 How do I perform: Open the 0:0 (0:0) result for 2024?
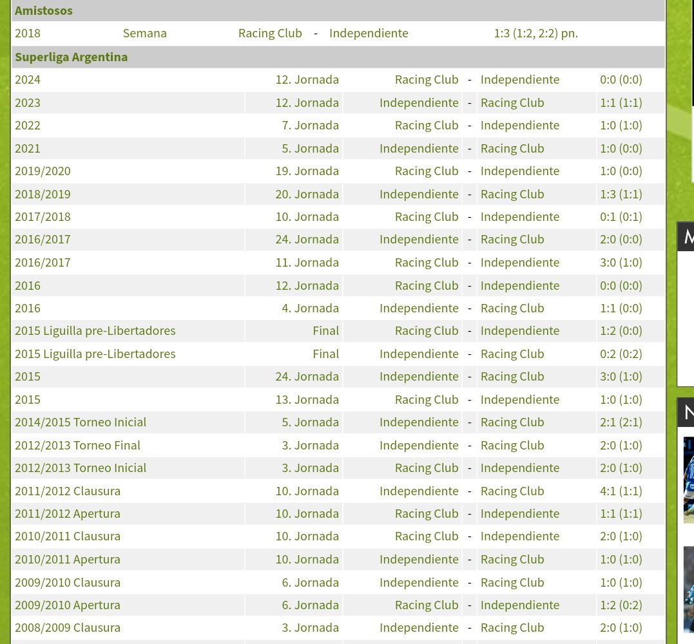(621, 80)
